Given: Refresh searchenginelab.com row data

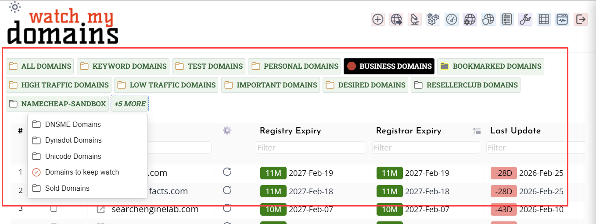Looking at the screenshot, I should [227, 208].
